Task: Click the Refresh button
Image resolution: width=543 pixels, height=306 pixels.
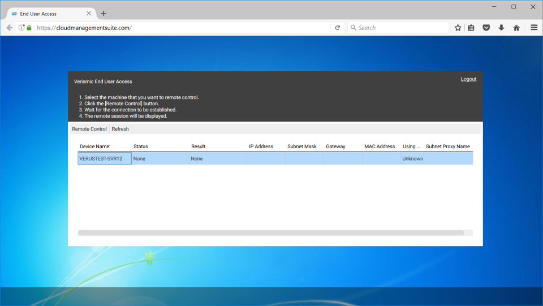Action: 120,129
